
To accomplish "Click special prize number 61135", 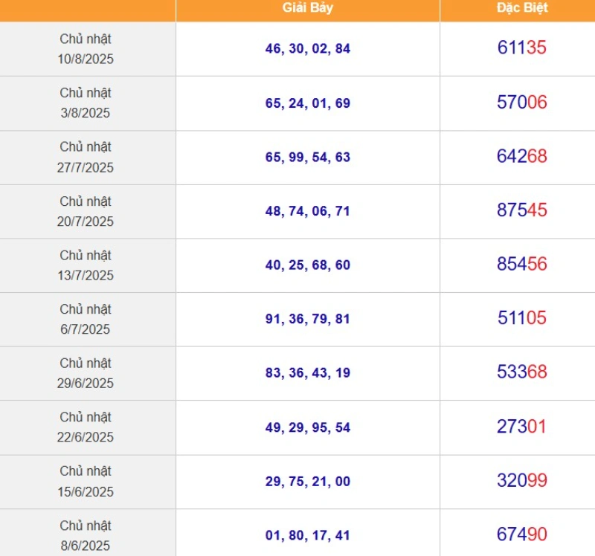I will pos(522,48).
